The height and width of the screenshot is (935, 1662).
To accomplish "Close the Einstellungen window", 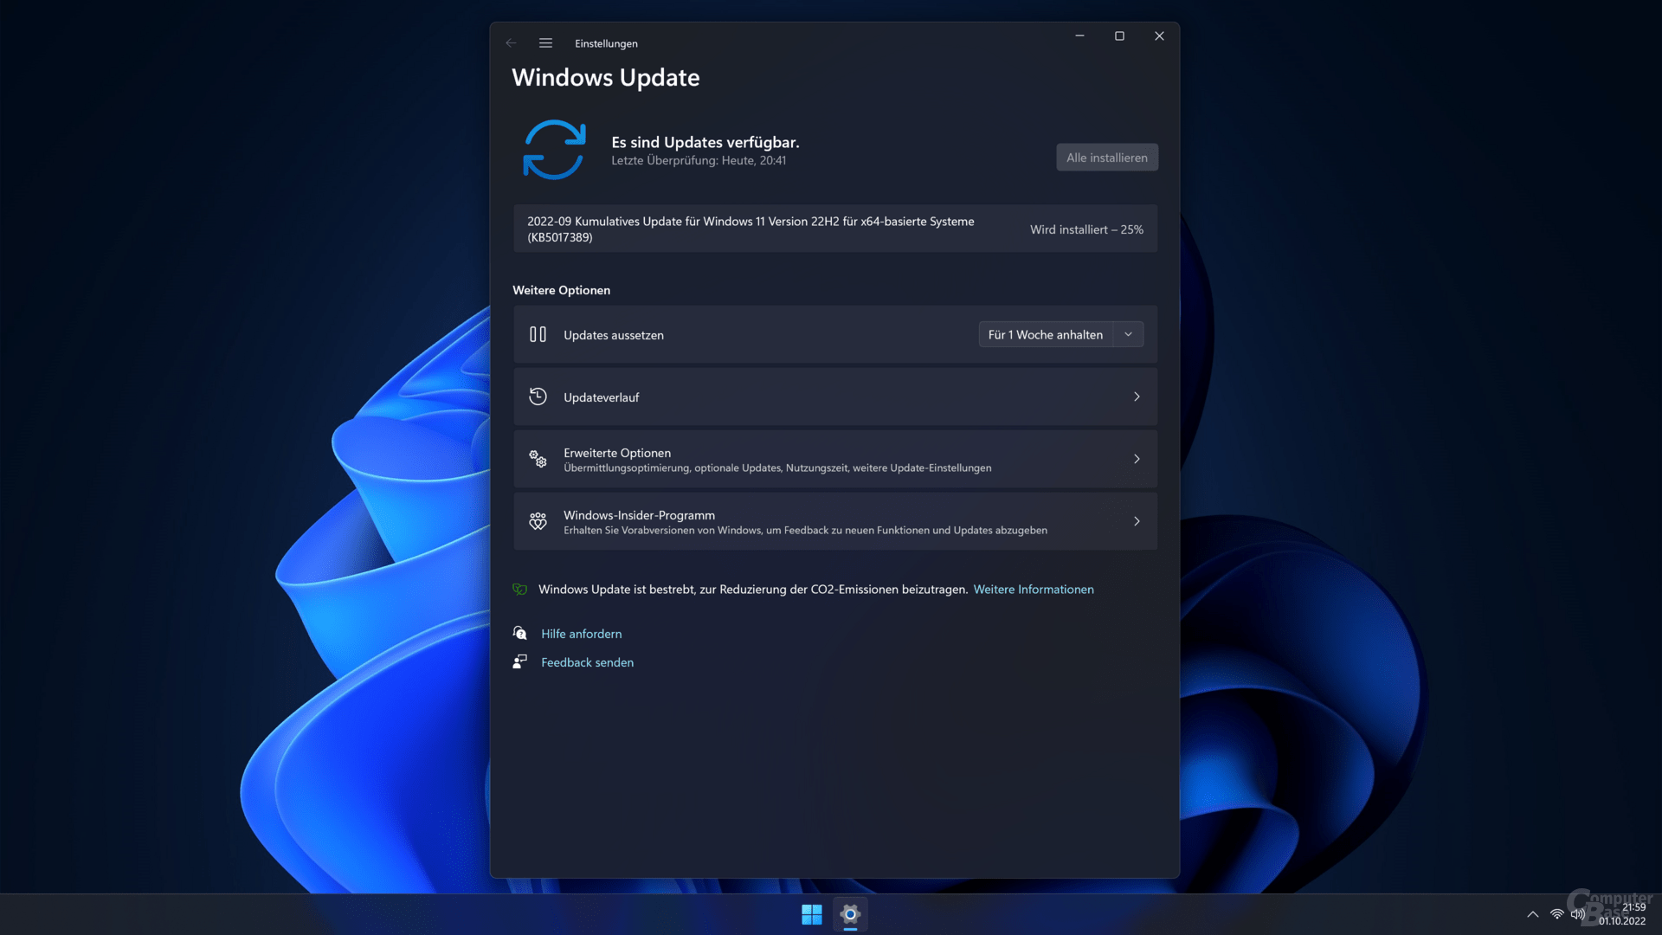I will (x=1159, y=36).
